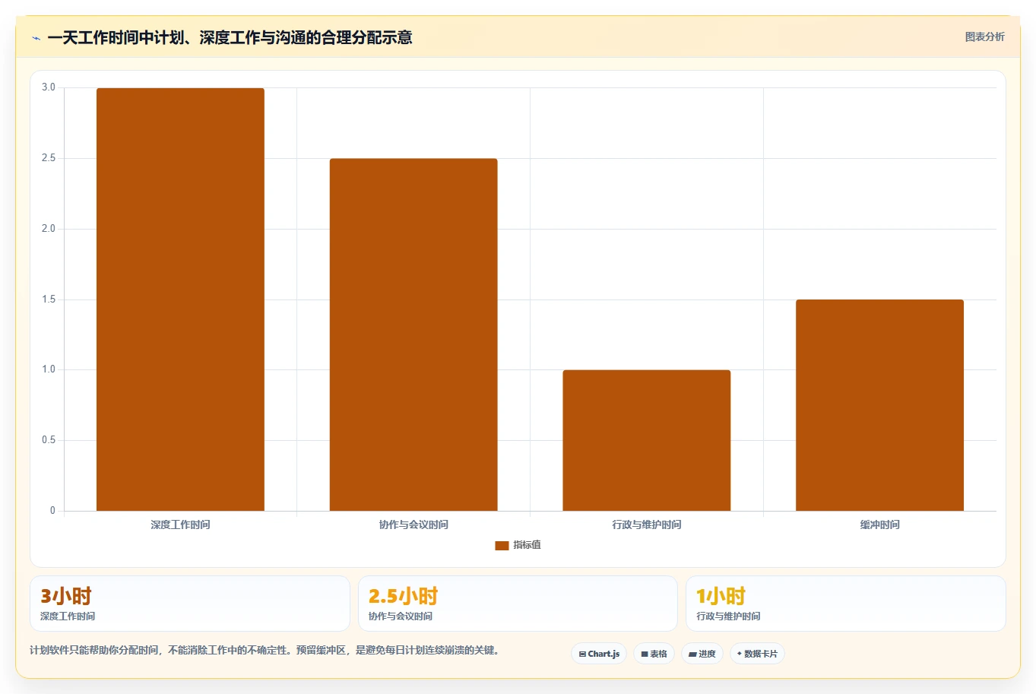Click the 图表分析 label in header
The width and height of the screenshot is (1036, 694).
coord(984,36)
